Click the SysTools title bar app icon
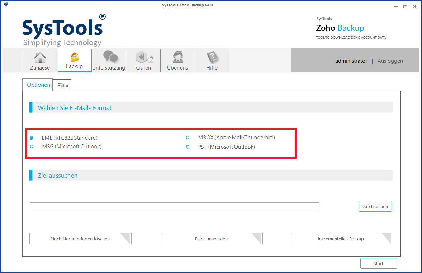The width and height of the screenshot is (422, 273). [x=6, y=5]
